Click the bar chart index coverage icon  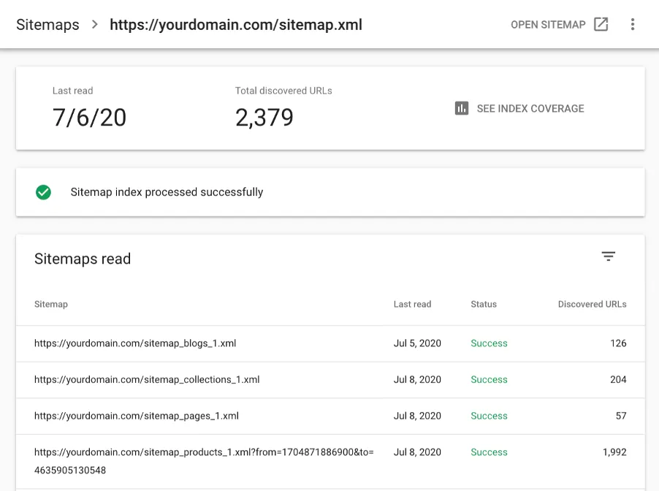(x=462, y=109)
